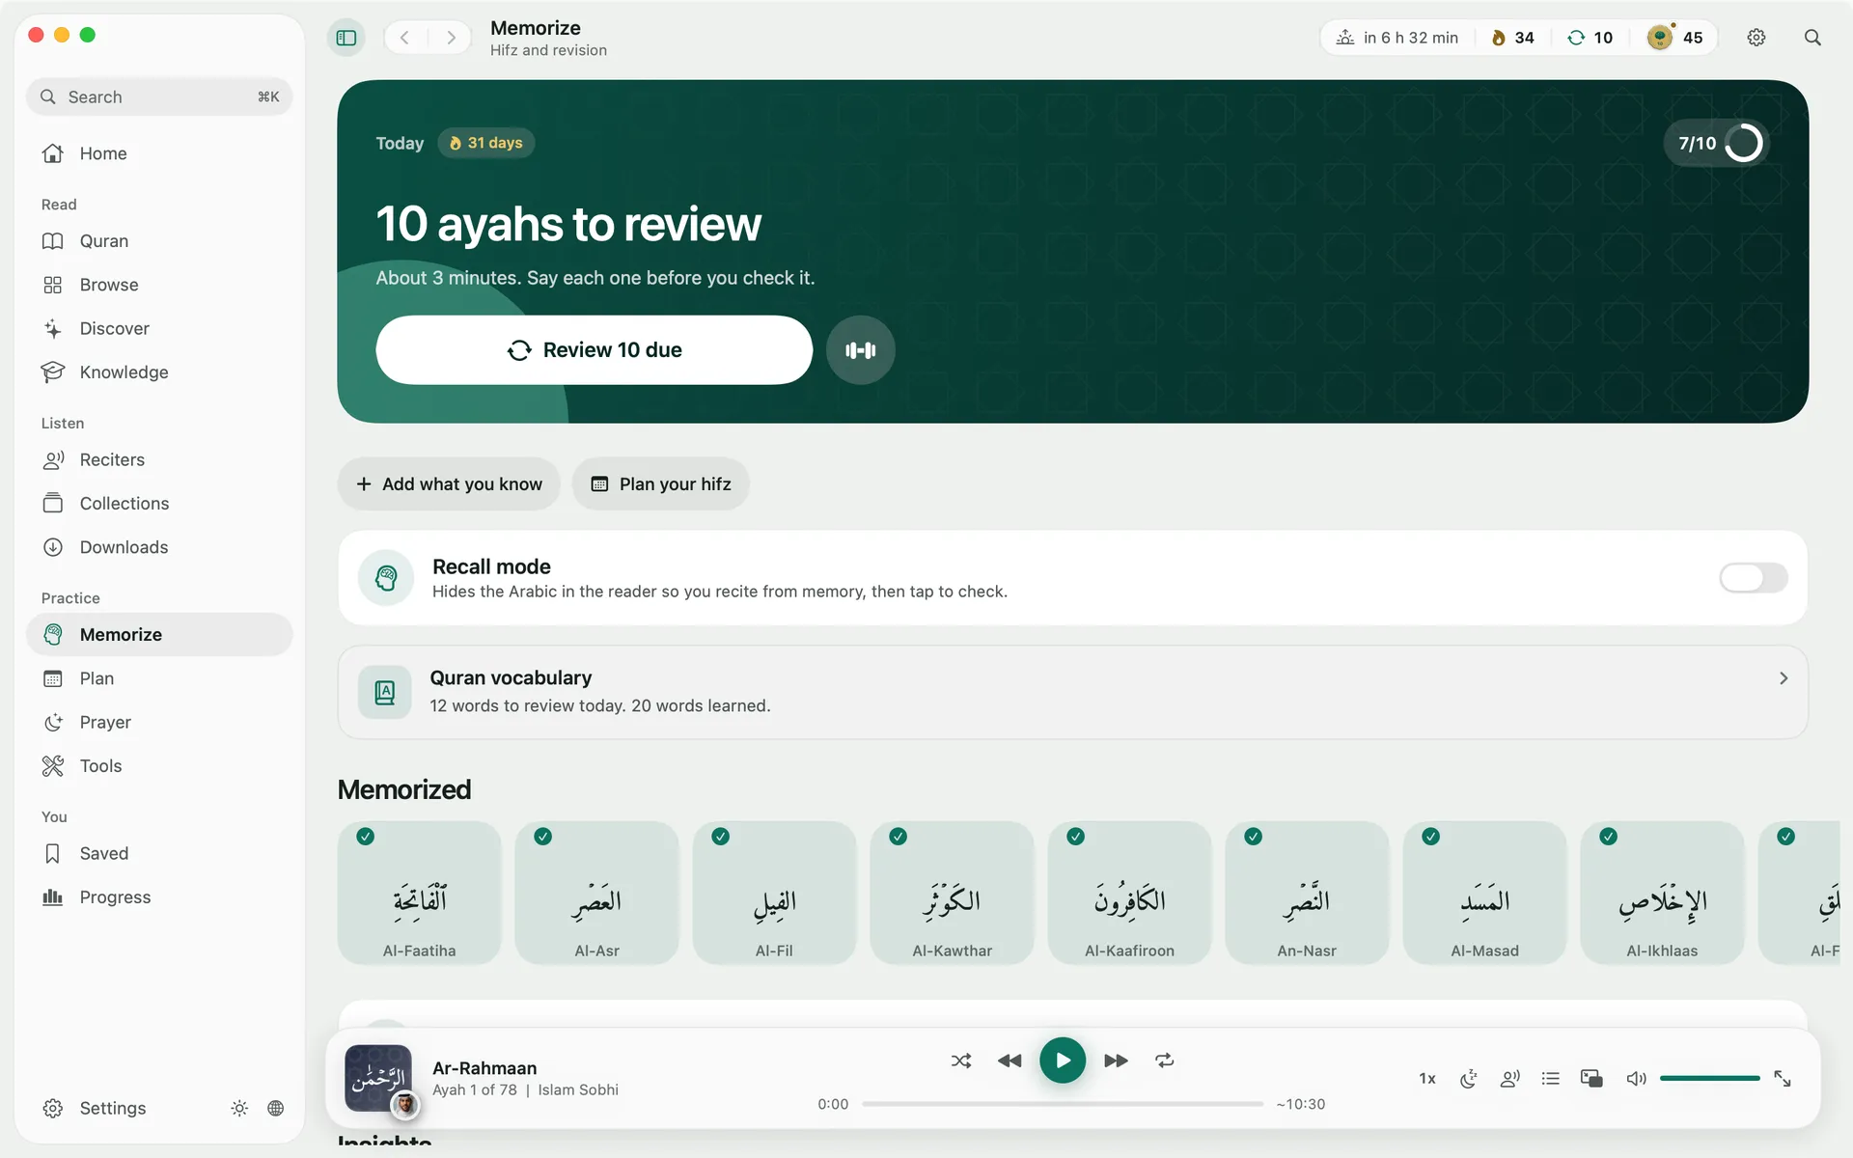Change reciter from player icon
This screenshot has height=1158, width=1853.
click(1510, 1079)
